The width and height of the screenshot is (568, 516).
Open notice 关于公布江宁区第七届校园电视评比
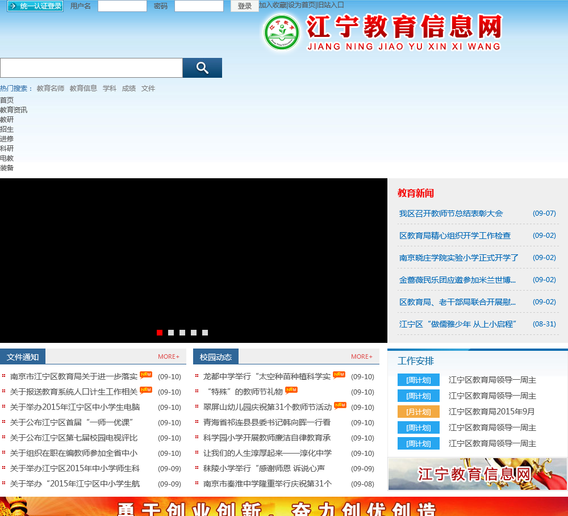[74, 438]
